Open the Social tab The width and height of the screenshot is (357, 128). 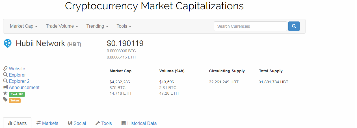click(x=77, y=123)
